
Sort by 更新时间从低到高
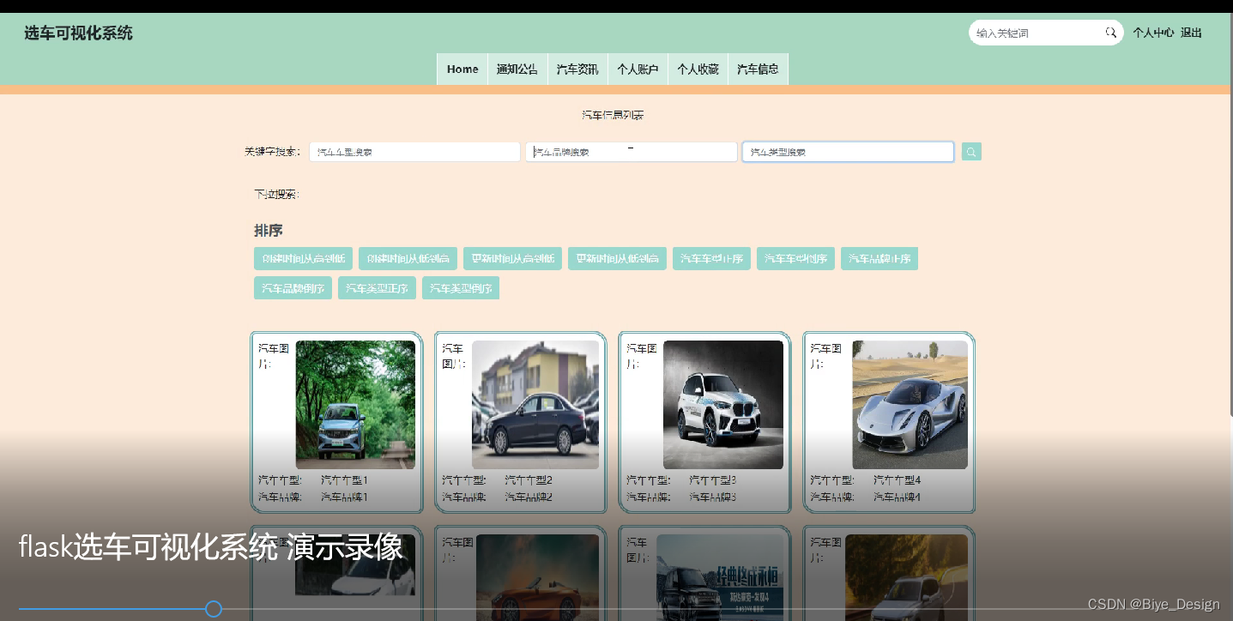(617, 259)
